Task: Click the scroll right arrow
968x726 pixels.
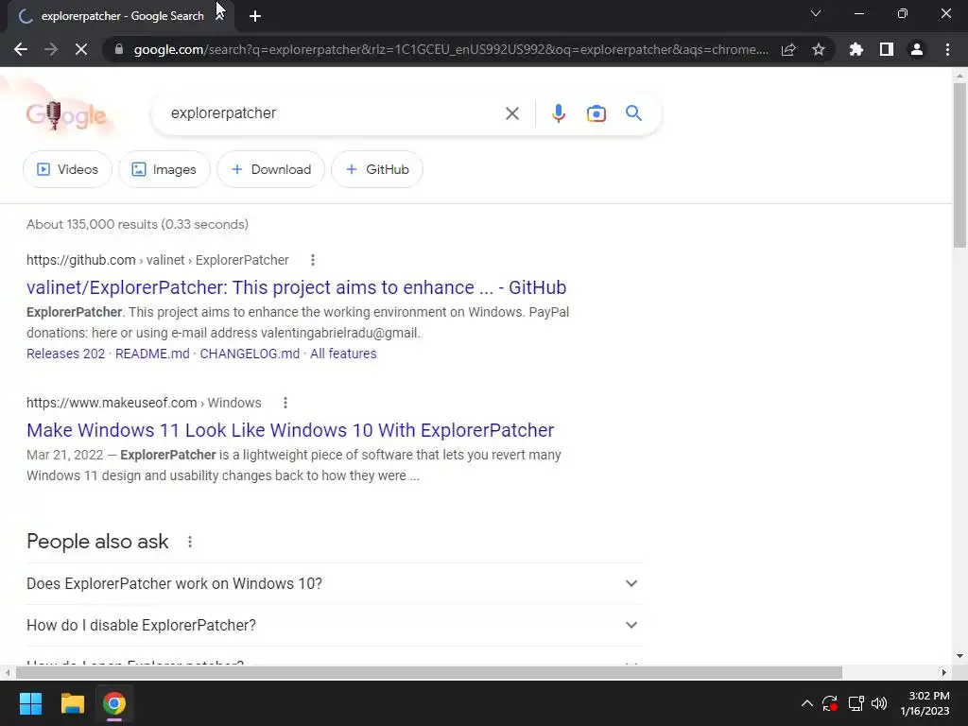Action: tap(944, 672)
